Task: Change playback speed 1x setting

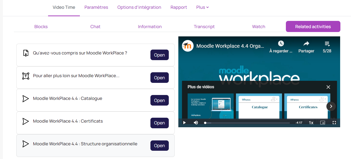Action: 311,123
